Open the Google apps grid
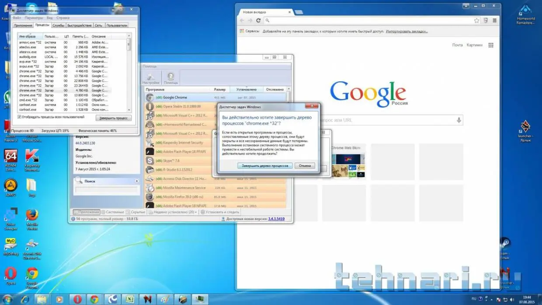This screenshot has height=305, width=542. click(x=491, y=45)
